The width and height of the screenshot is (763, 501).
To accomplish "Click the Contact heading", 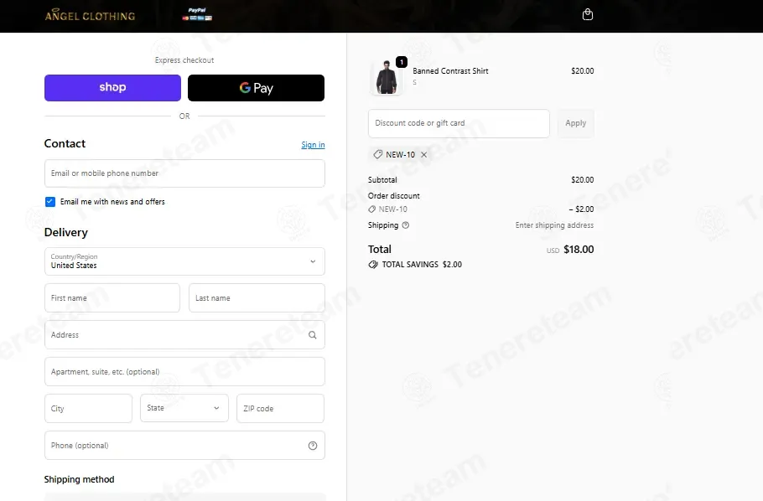I will tap(65, 143).
